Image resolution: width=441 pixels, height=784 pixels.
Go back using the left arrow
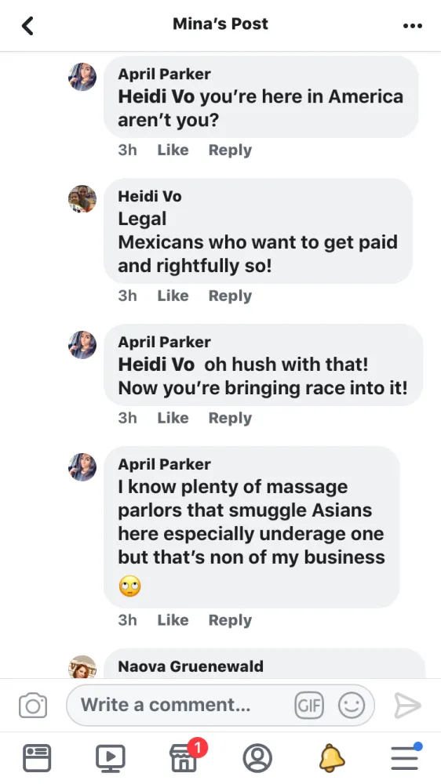click(x=27, y=26)
